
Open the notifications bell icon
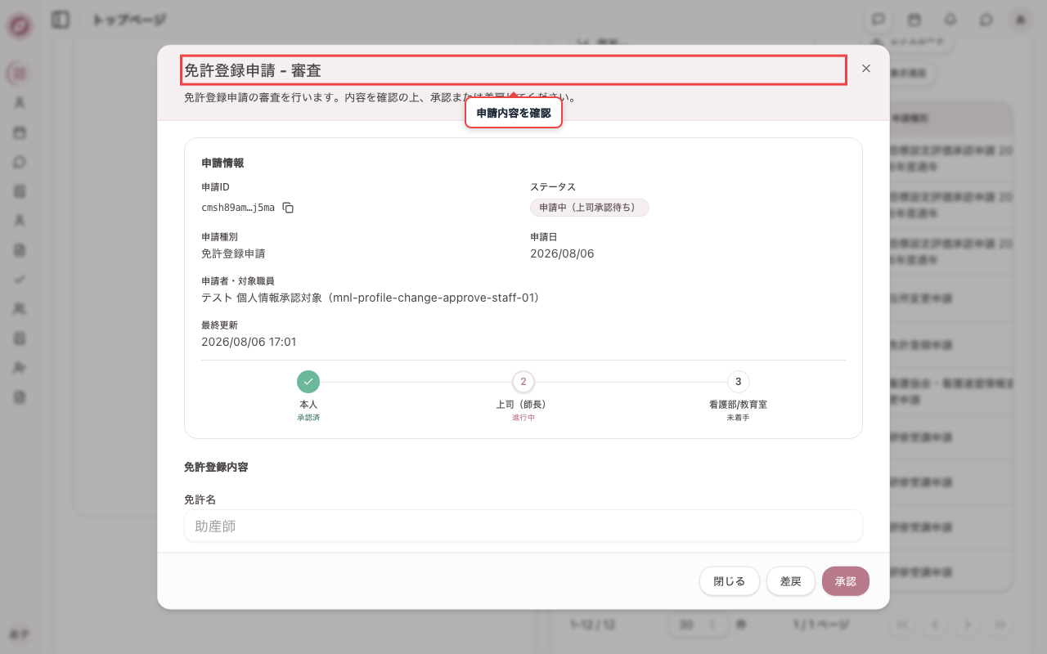[x=950, y=19]
